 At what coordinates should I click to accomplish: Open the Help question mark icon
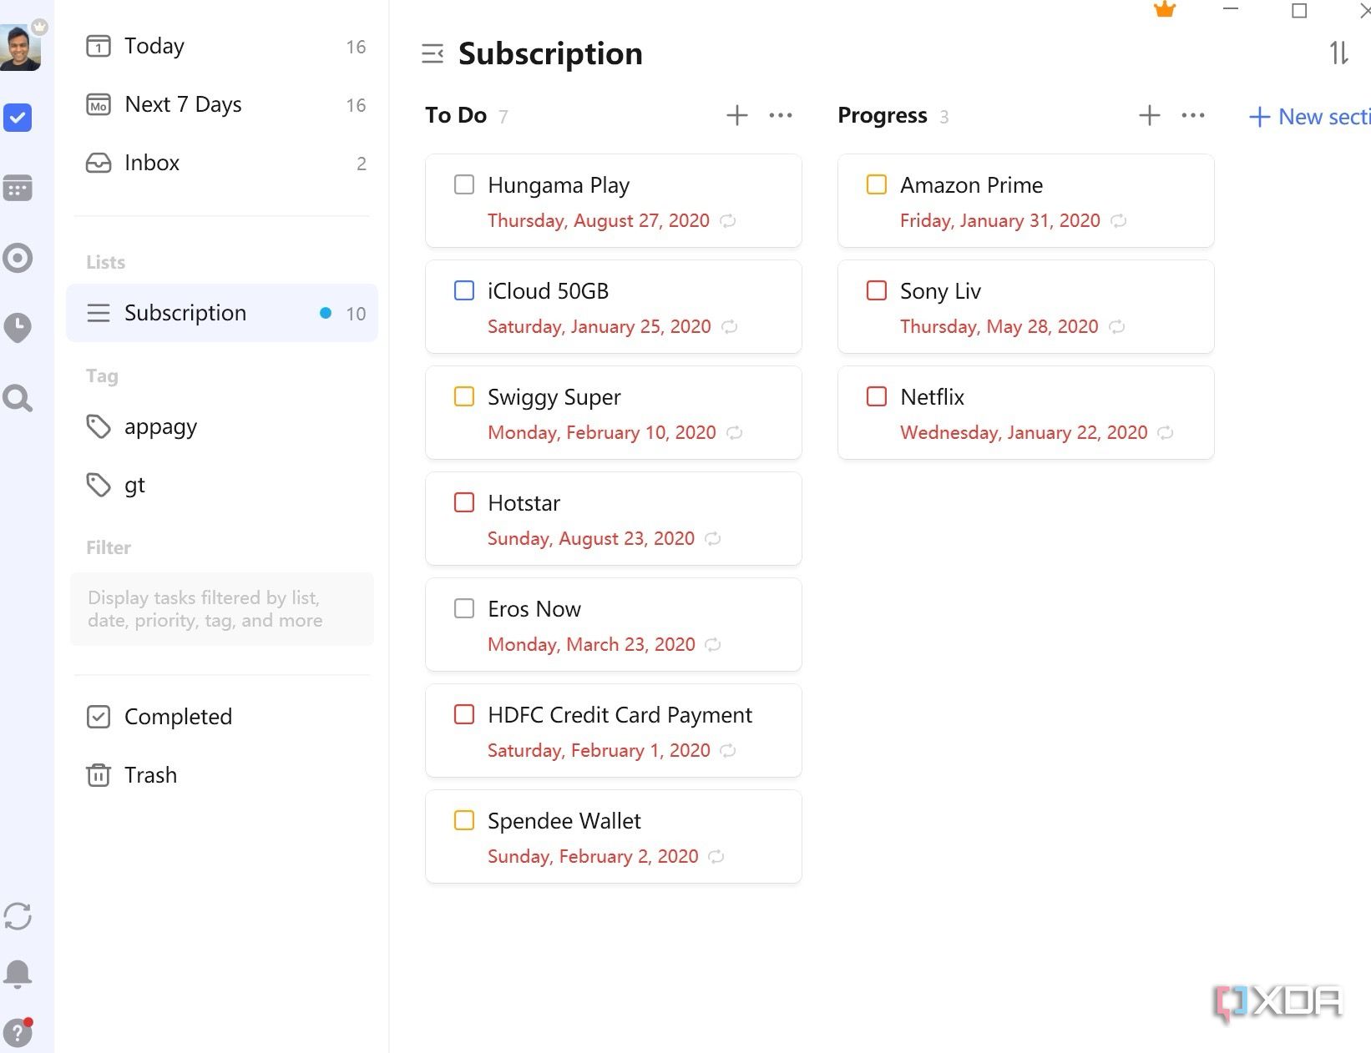(18, 1032)
